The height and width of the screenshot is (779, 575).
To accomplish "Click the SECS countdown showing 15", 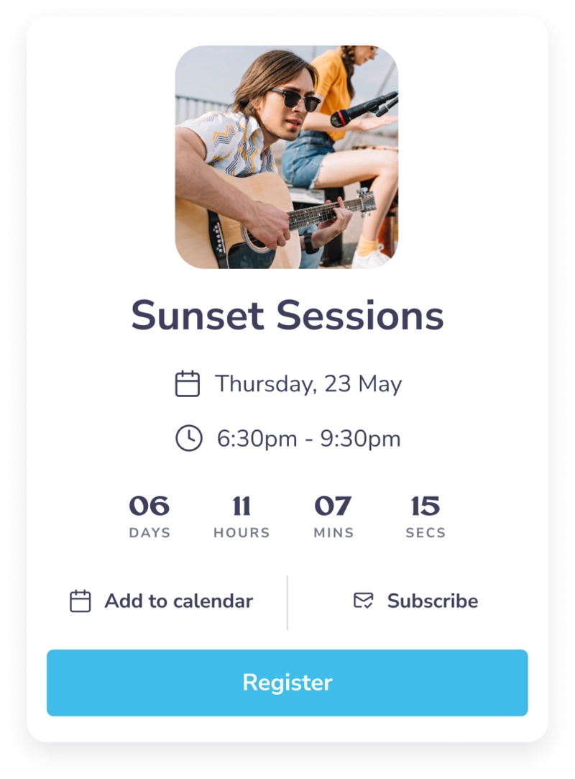I will coord(425,506).
